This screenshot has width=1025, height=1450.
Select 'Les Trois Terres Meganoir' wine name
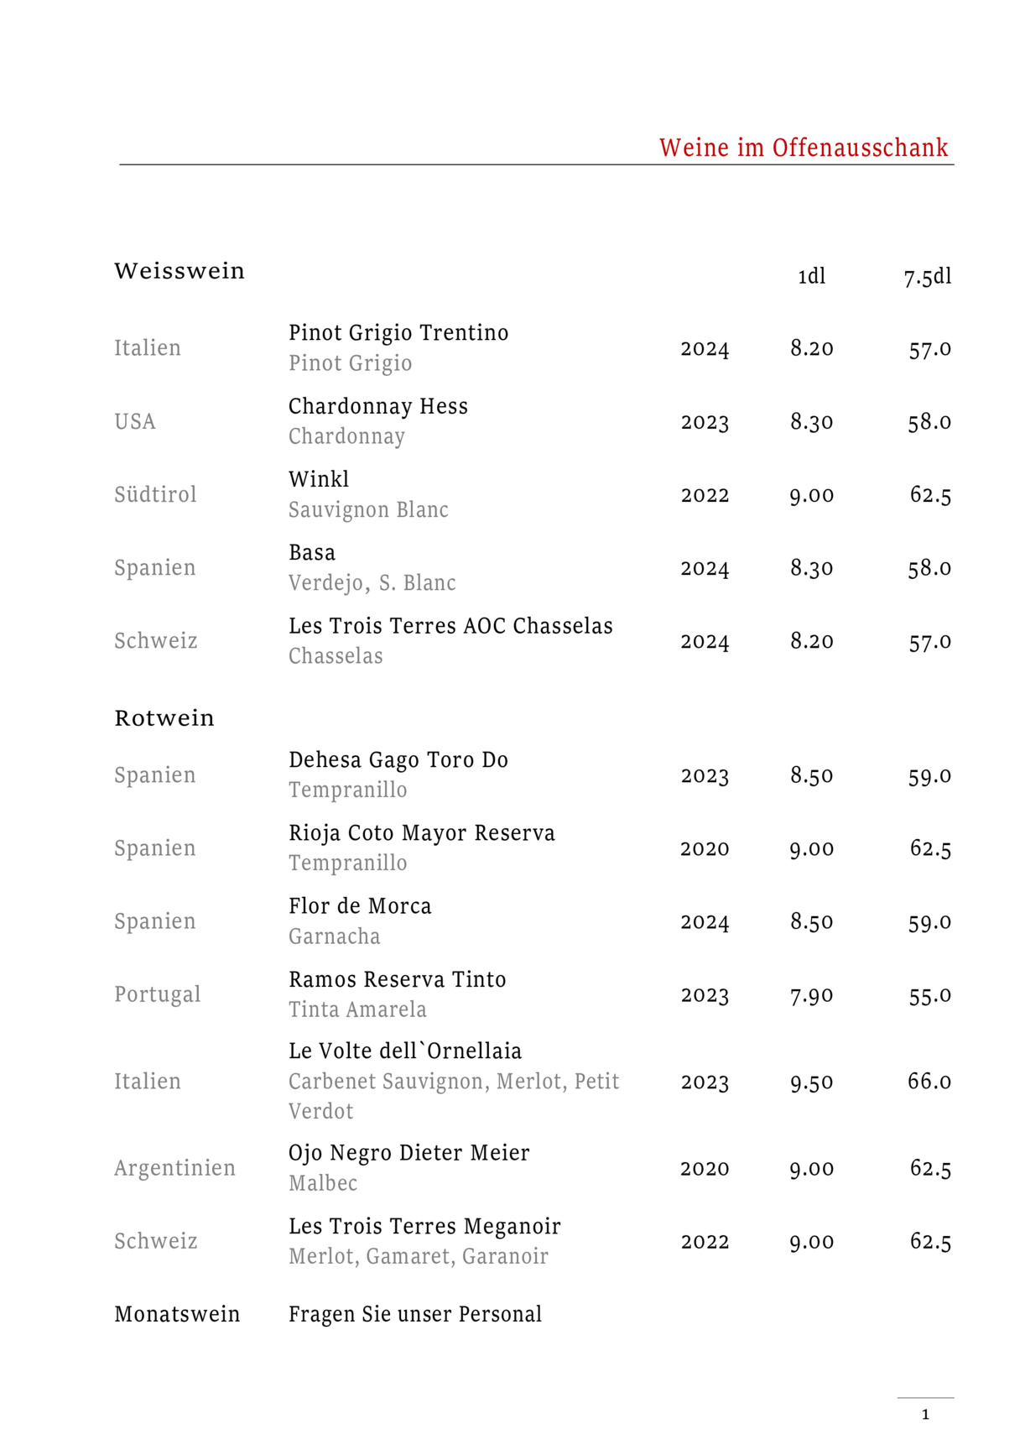[x=424, y=1226]
